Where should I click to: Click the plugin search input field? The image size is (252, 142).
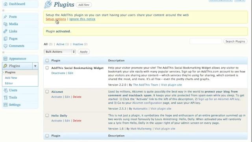click(206, 41)
